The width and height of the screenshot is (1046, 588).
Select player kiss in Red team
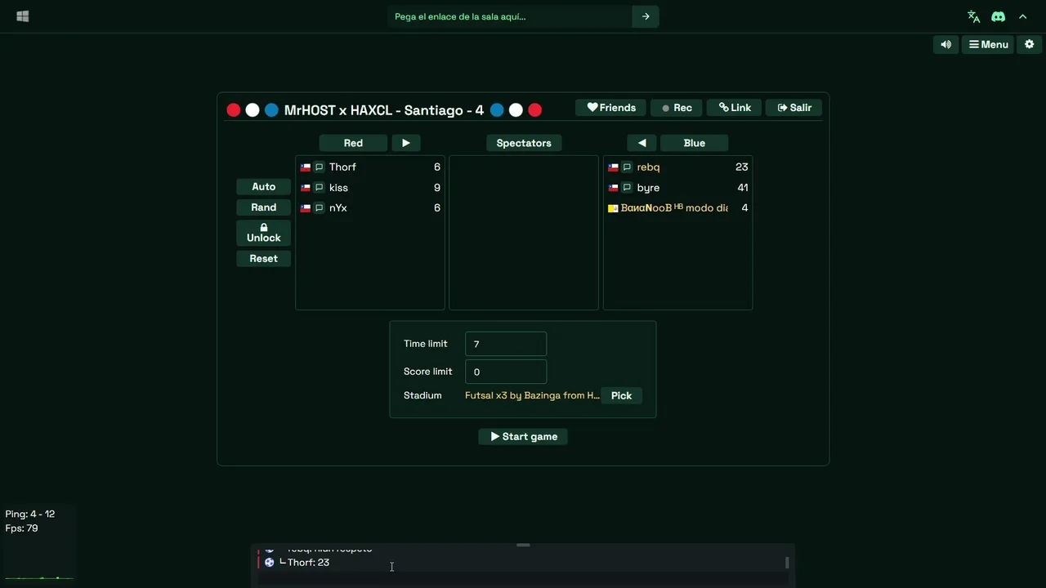click(x=370, y=187)
